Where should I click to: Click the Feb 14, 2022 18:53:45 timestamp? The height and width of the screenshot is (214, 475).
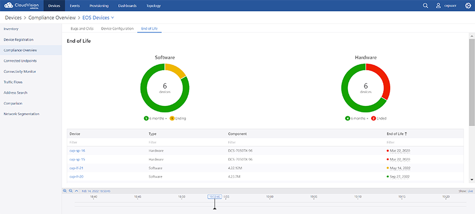[x=96, y=192]
